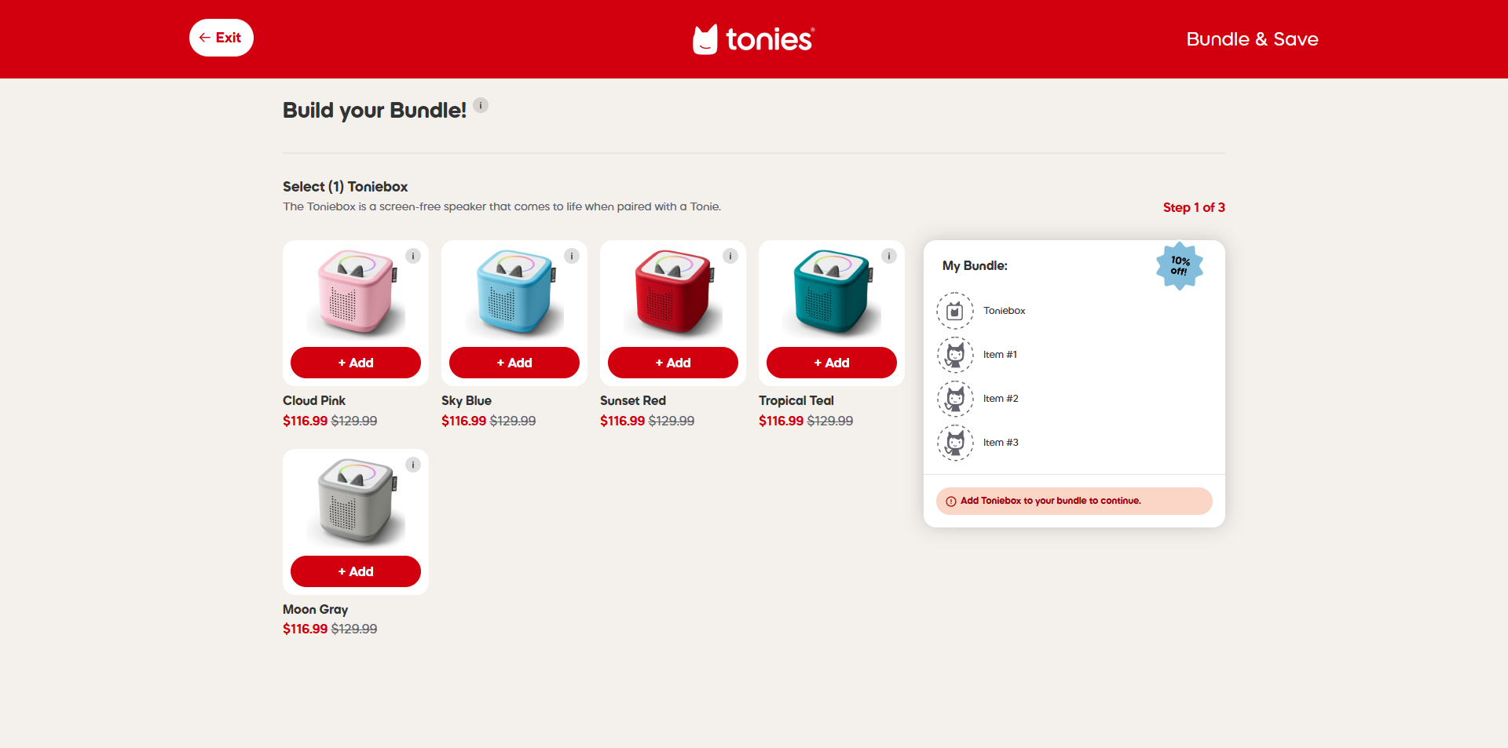Click the Bundle & Save header text
This screenshot has height=748, width=1508.
coord(1252,39)
